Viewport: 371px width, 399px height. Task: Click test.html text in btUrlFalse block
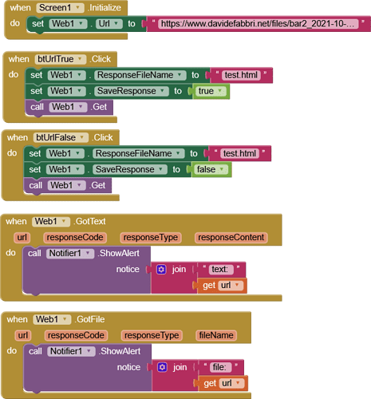pyautogui.click(x=239, y=153)
